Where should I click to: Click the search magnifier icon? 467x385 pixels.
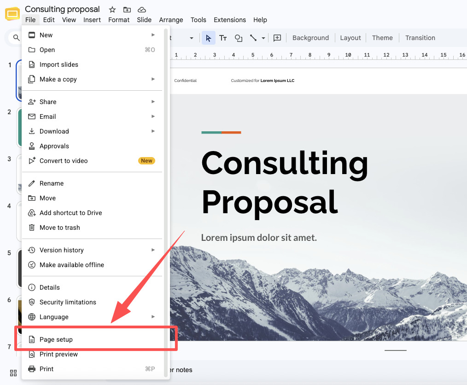coord(17,37)
